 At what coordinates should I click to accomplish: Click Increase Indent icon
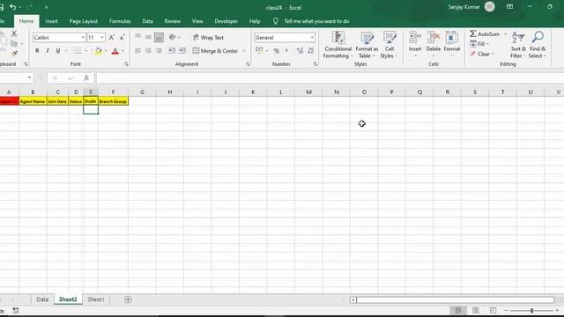[x=182, y=51]
